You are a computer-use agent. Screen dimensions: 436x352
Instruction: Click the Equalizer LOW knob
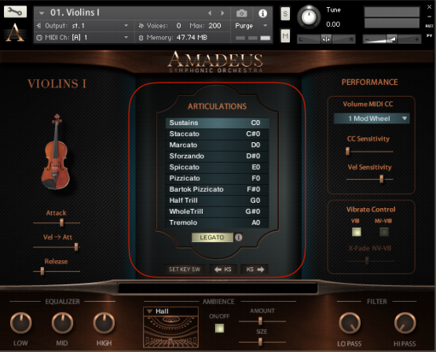point(21,323)
